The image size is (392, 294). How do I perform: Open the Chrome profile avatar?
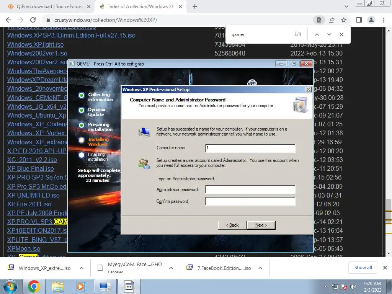point(371,20)
